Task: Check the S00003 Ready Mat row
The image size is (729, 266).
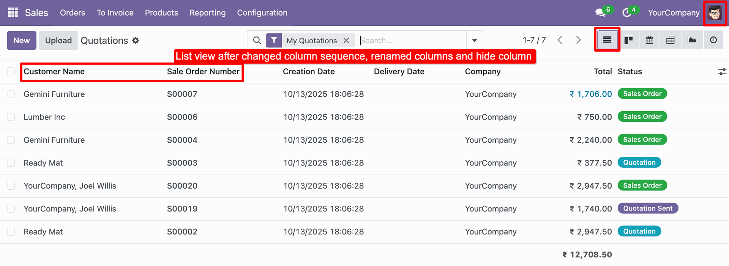Action: pyautogui.click(x=11, y=163)
